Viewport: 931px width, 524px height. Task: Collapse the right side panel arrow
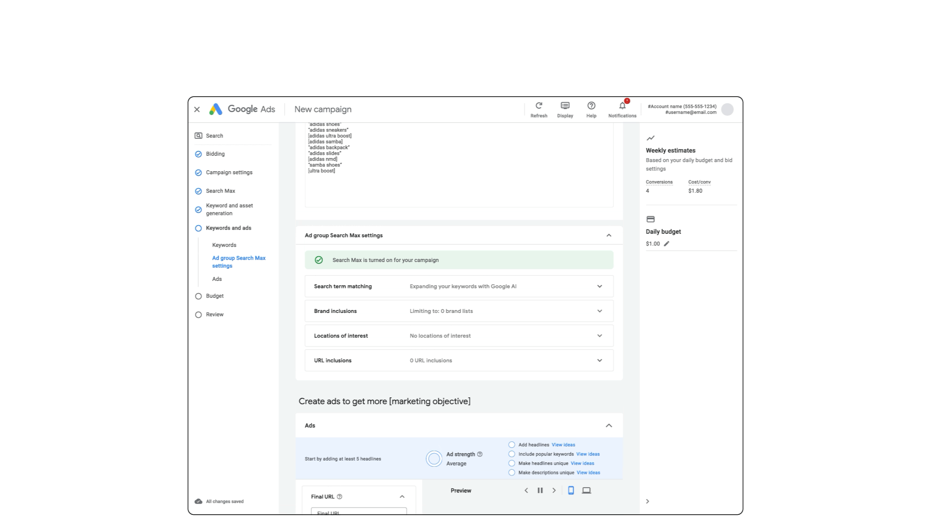click(x=647, y=501)
